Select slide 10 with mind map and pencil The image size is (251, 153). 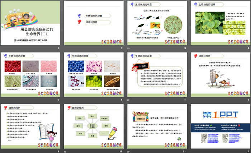[94, 126]
